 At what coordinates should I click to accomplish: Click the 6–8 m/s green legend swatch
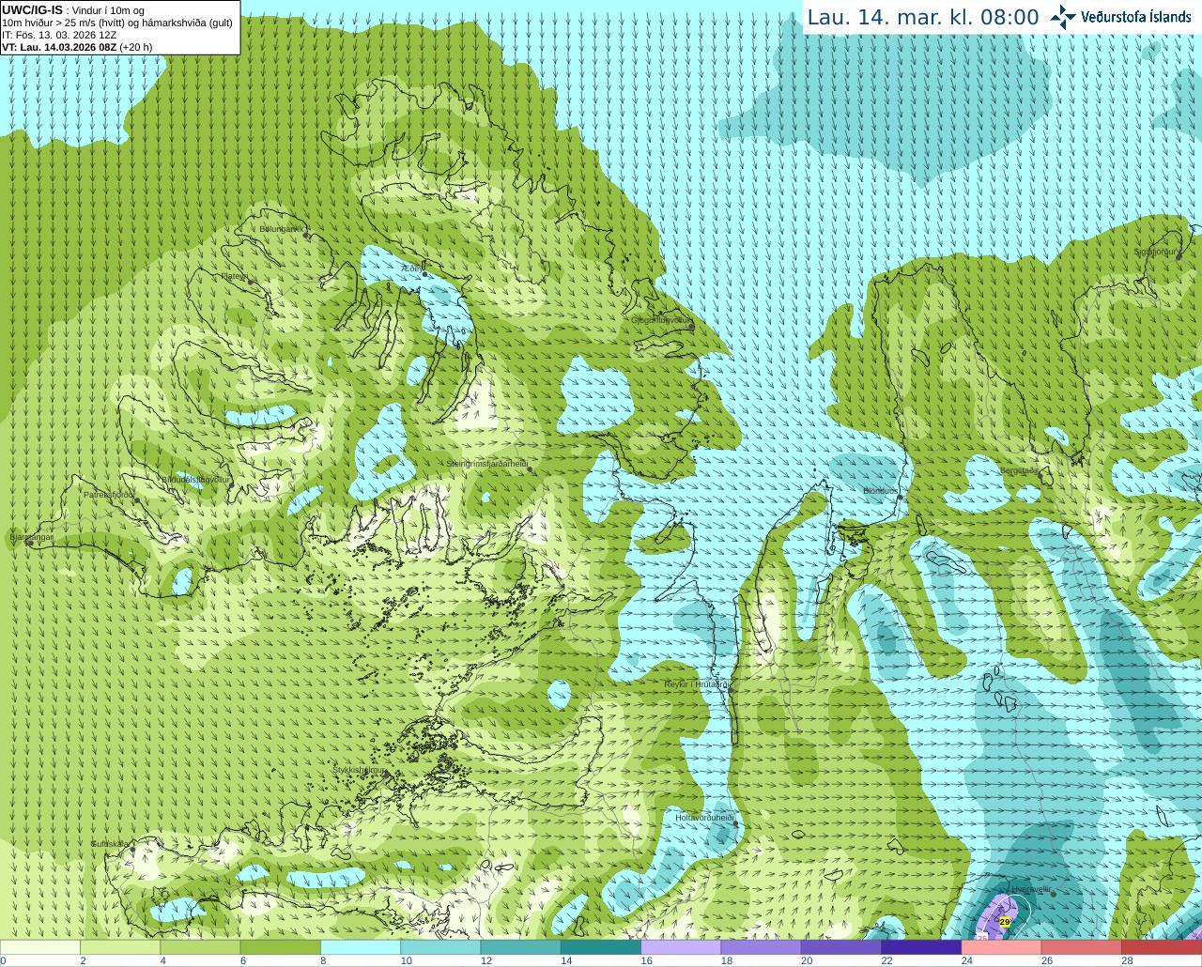pyautogui.click(x=281, y=947)
